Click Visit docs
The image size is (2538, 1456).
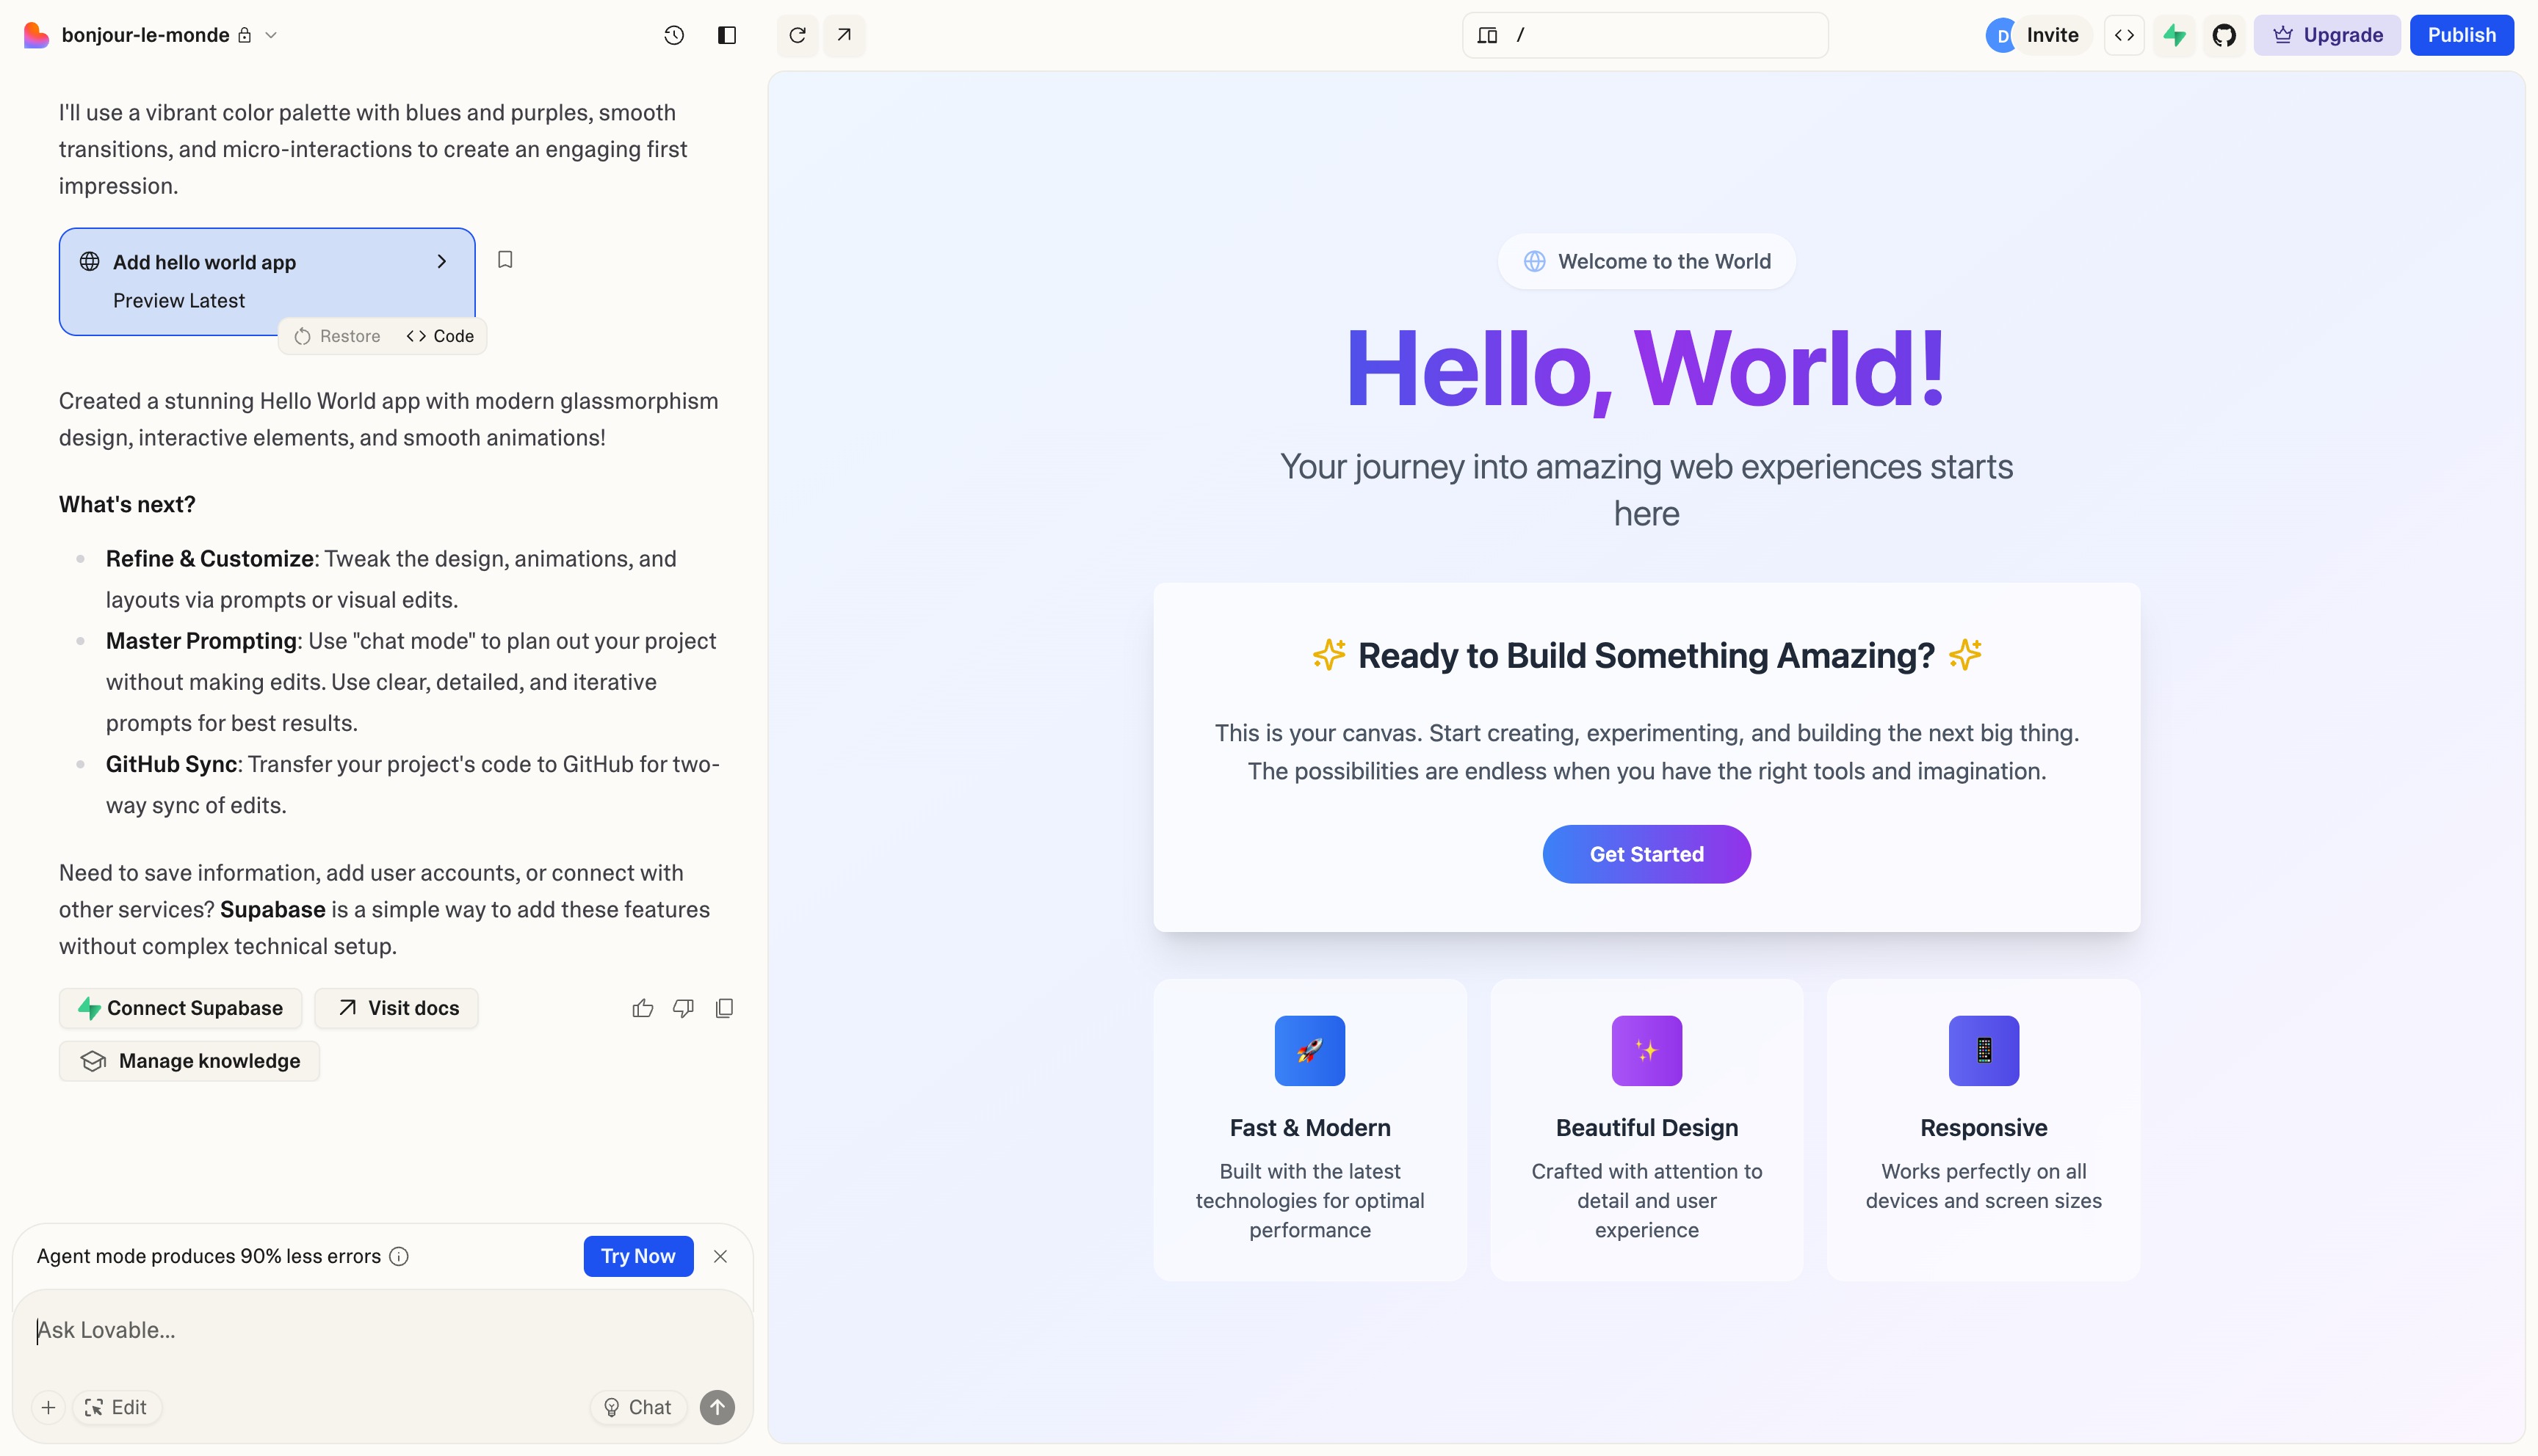tap(396, 1008)
